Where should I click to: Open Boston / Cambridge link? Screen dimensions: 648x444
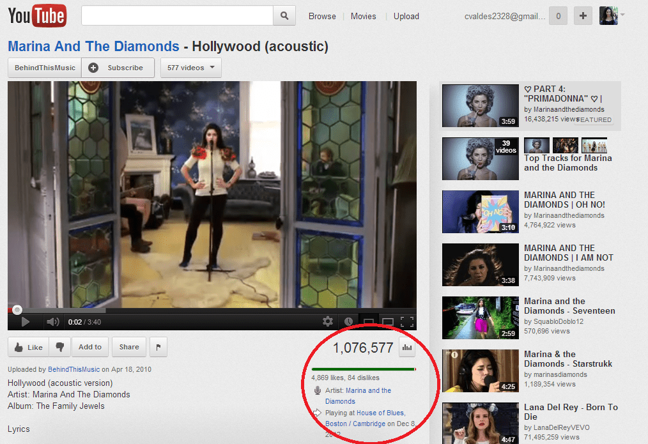tap(355, 424)
